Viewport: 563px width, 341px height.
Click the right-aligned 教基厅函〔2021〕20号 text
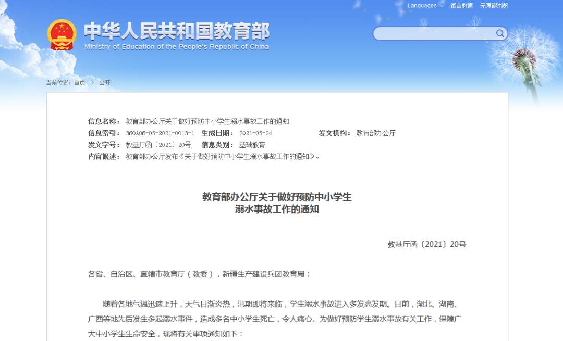tap(426, 244)
